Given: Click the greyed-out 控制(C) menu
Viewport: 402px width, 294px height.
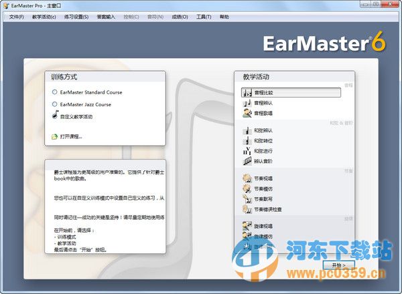Looking at the screenshot, I should [x=131, y=17].
